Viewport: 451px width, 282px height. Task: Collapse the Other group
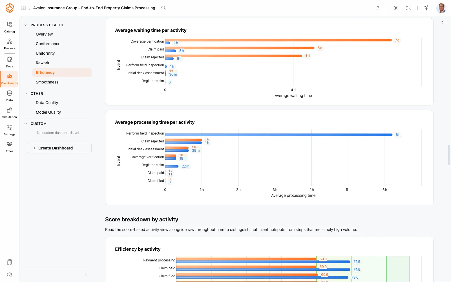pos(26,94)
